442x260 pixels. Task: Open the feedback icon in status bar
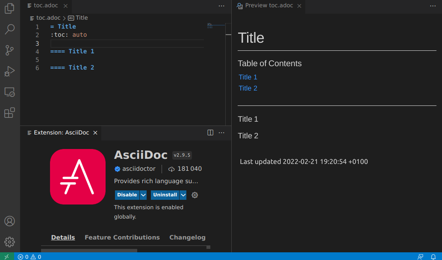420,257
